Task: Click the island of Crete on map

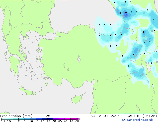Action: click(28, 91)
